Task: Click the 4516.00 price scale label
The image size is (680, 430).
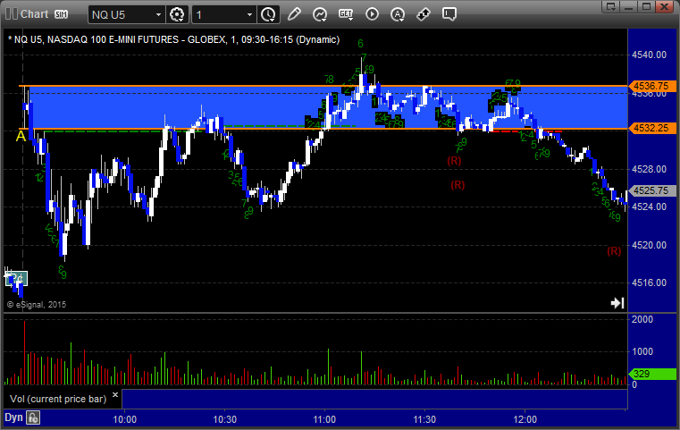Action: click(650, 282)
